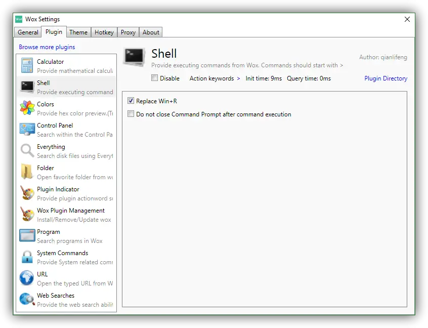The image size is (428, 328).
Task: Select the Plugin tab
Action: [54, 32]
